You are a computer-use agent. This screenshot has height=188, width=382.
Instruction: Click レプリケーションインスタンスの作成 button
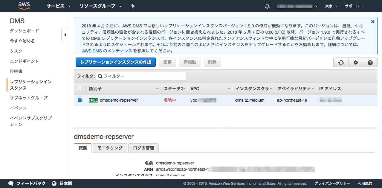[x=116, y=62]
